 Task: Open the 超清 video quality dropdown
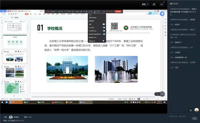click(145, 4)
